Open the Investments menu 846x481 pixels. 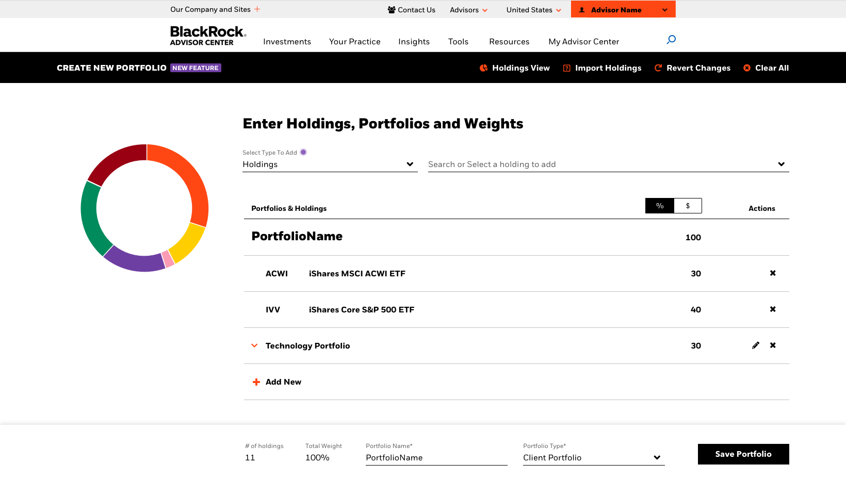click(287, 42)
